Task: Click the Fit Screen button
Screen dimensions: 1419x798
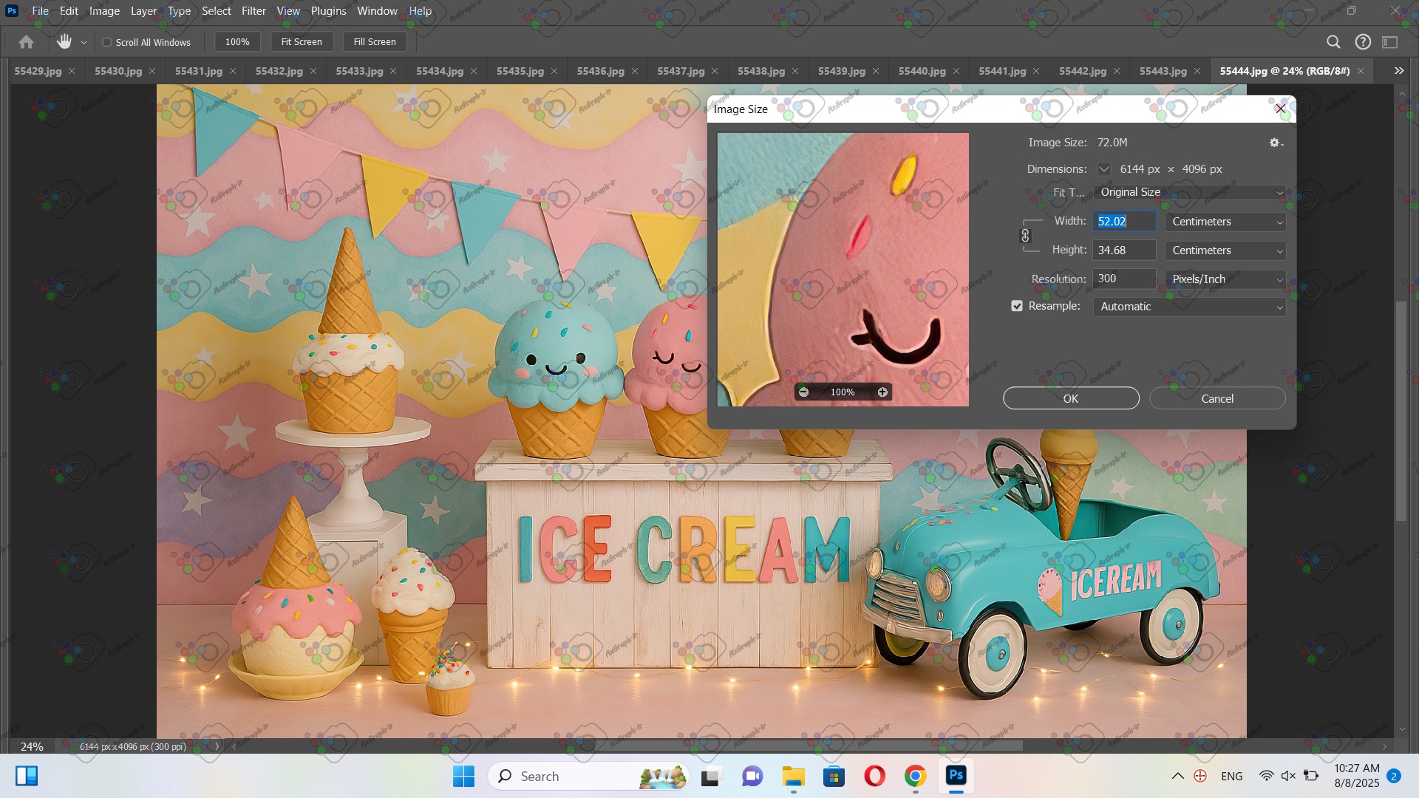Action: [x=302, y=42]
